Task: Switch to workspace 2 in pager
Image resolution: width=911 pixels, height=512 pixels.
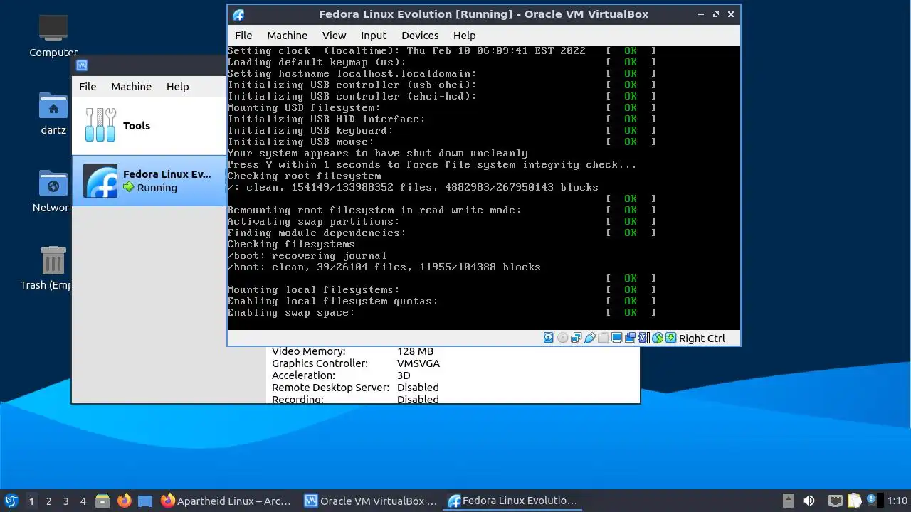Action: (48, 501)
